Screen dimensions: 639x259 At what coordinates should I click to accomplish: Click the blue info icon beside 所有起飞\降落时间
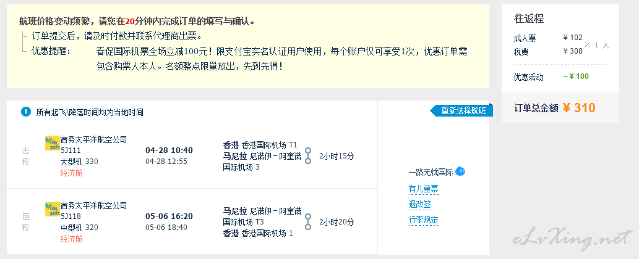pos(26,112)
